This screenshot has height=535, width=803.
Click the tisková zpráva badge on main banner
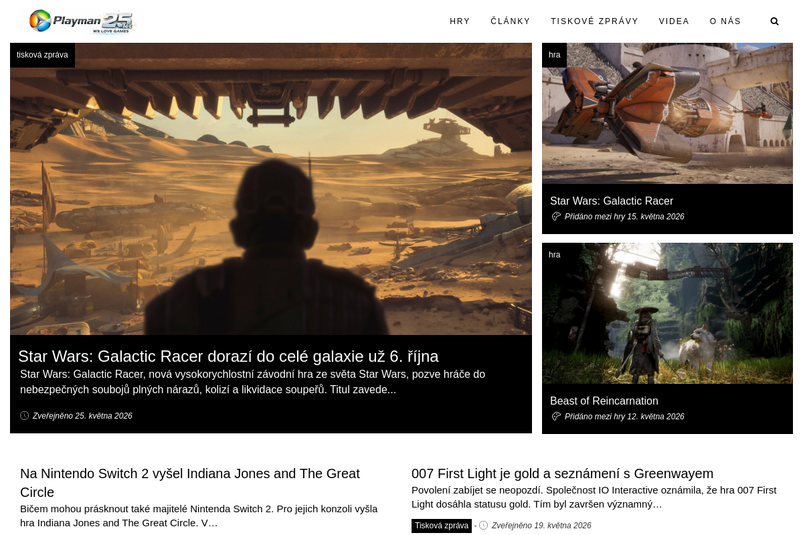tap(42, 55)
